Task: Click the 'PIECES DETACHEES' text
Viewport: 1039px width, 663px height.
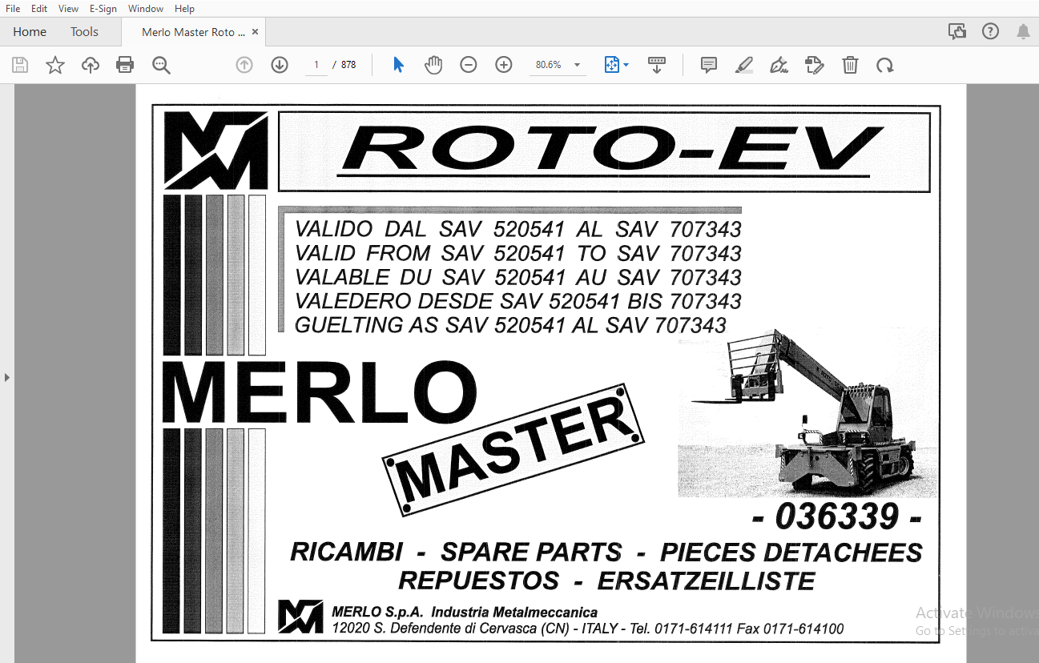Action: tap(791, 552)
